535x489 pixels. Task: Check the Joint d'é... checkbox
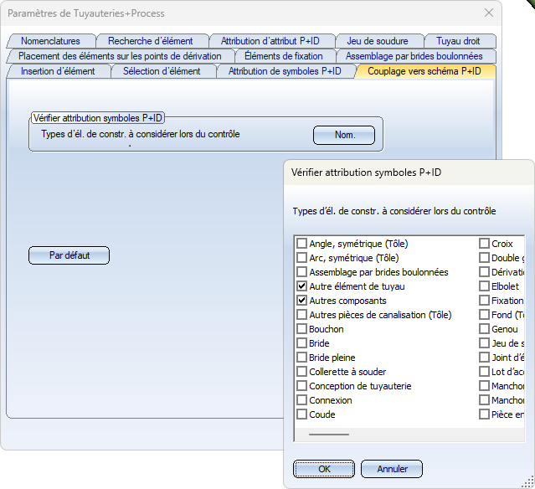click(484, 358)
